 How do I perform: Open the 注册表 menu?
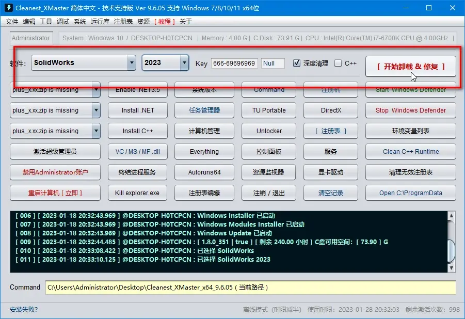point(123,21)
